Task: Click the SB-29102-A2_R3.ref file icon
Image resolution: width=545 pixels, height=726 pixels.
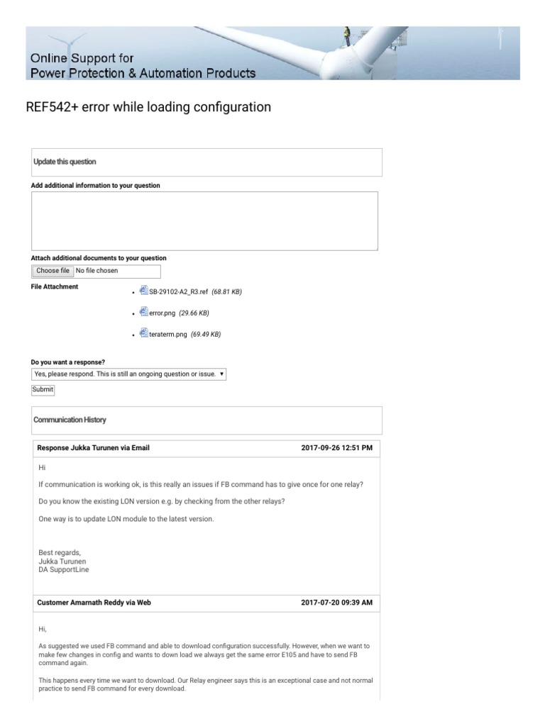Action: point(144,291)
